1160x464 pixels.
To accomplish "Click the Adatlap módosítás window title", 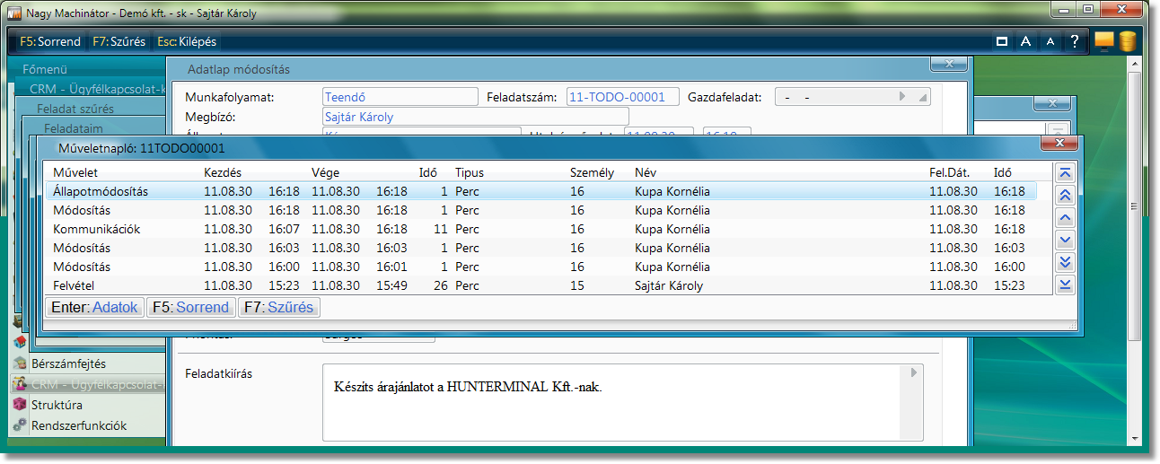I will click(x=239, y=69).
